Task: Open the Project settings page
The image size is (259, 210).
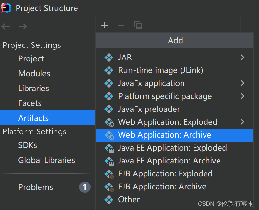Action: 48,58
